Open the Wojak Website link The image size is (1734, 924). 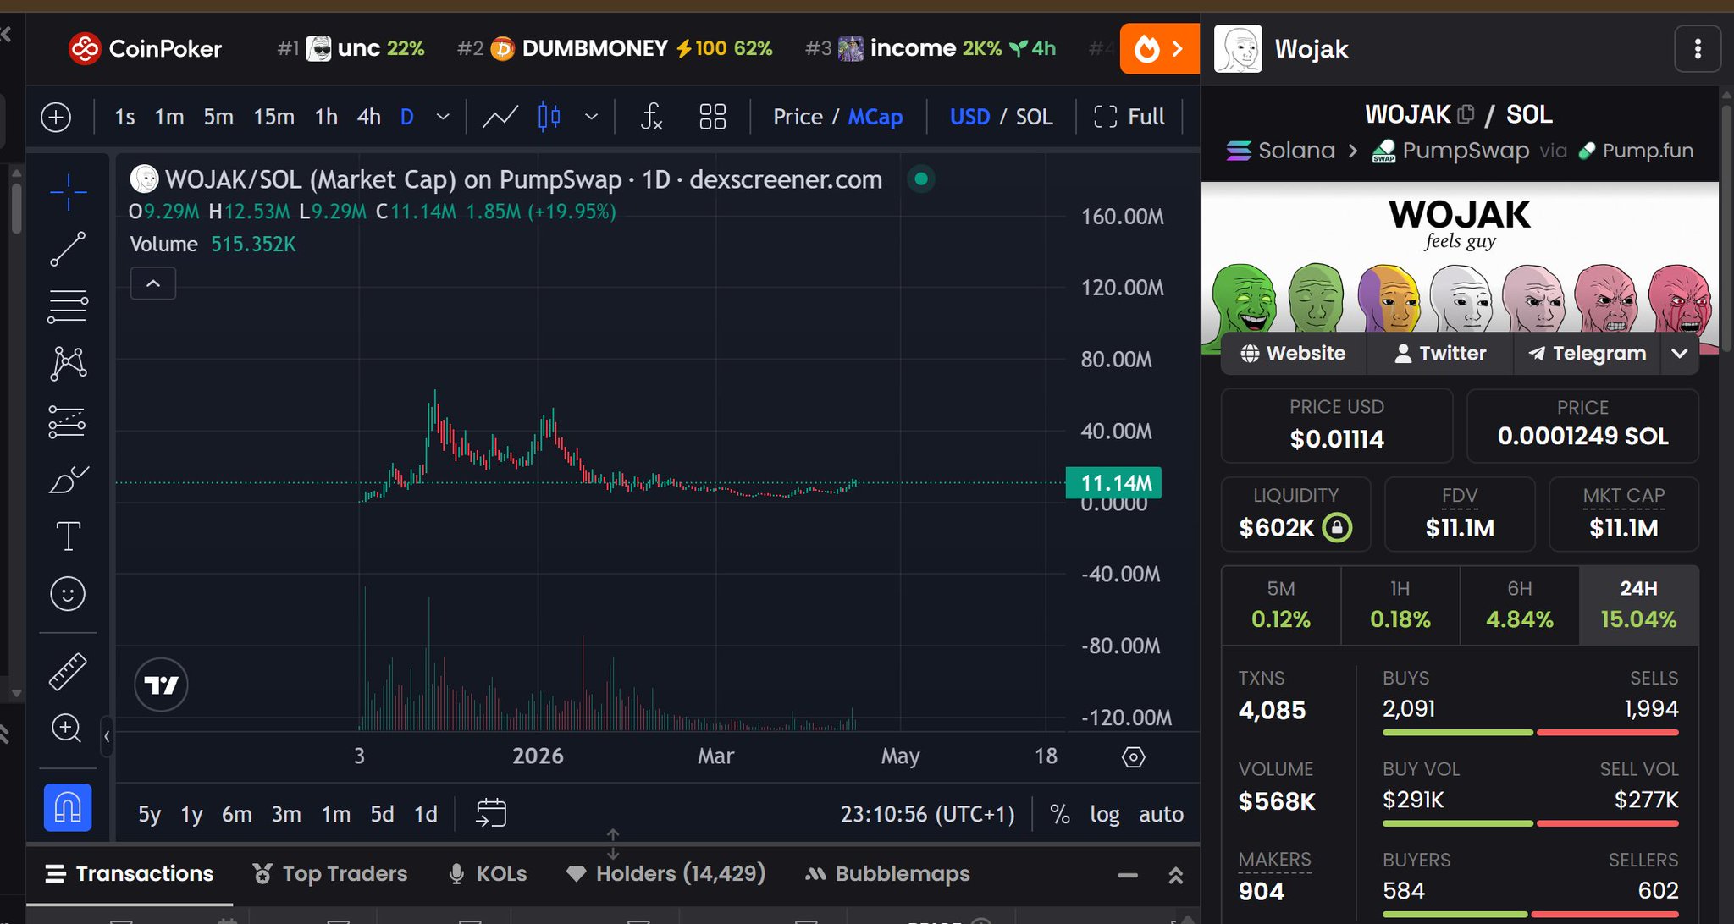coord(1293,354)
